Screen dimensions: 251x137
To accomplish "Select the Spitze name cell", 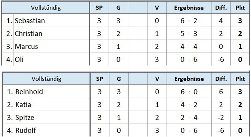I will (25, 118).
